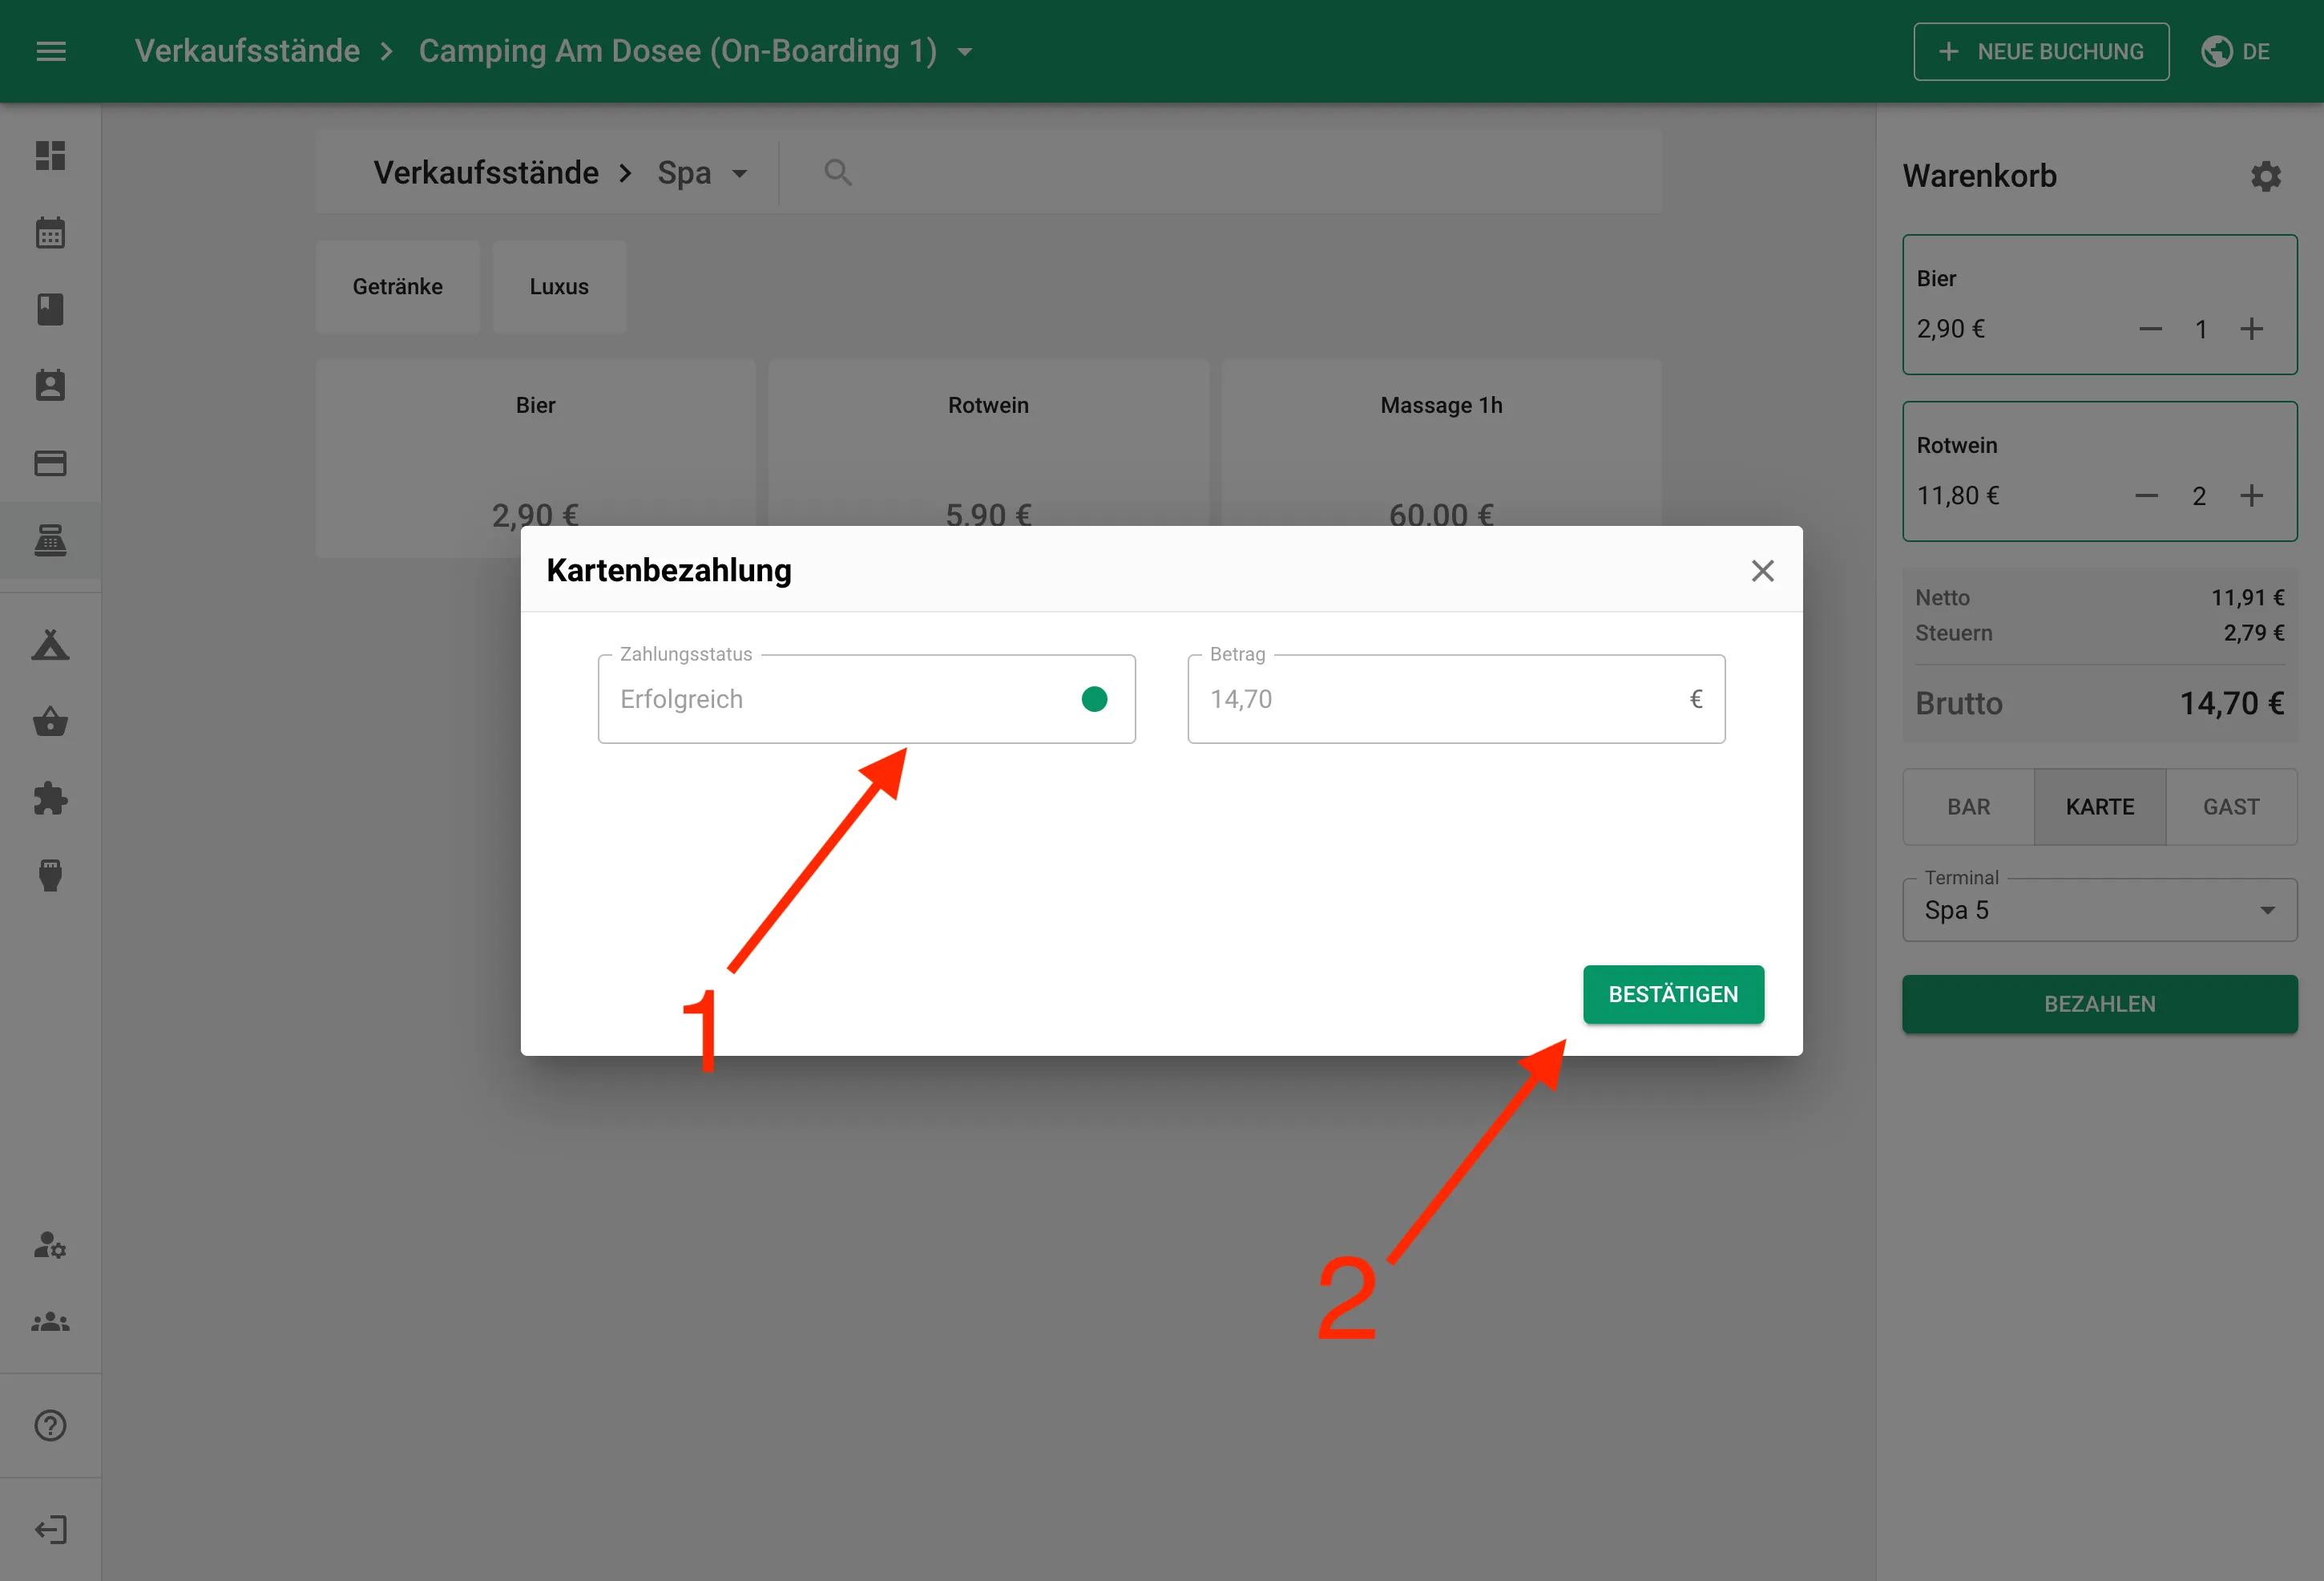Select the cash register icon in sidebar
The width and height of the screenshot is (2324, 1581).
[x=50, y=540]
